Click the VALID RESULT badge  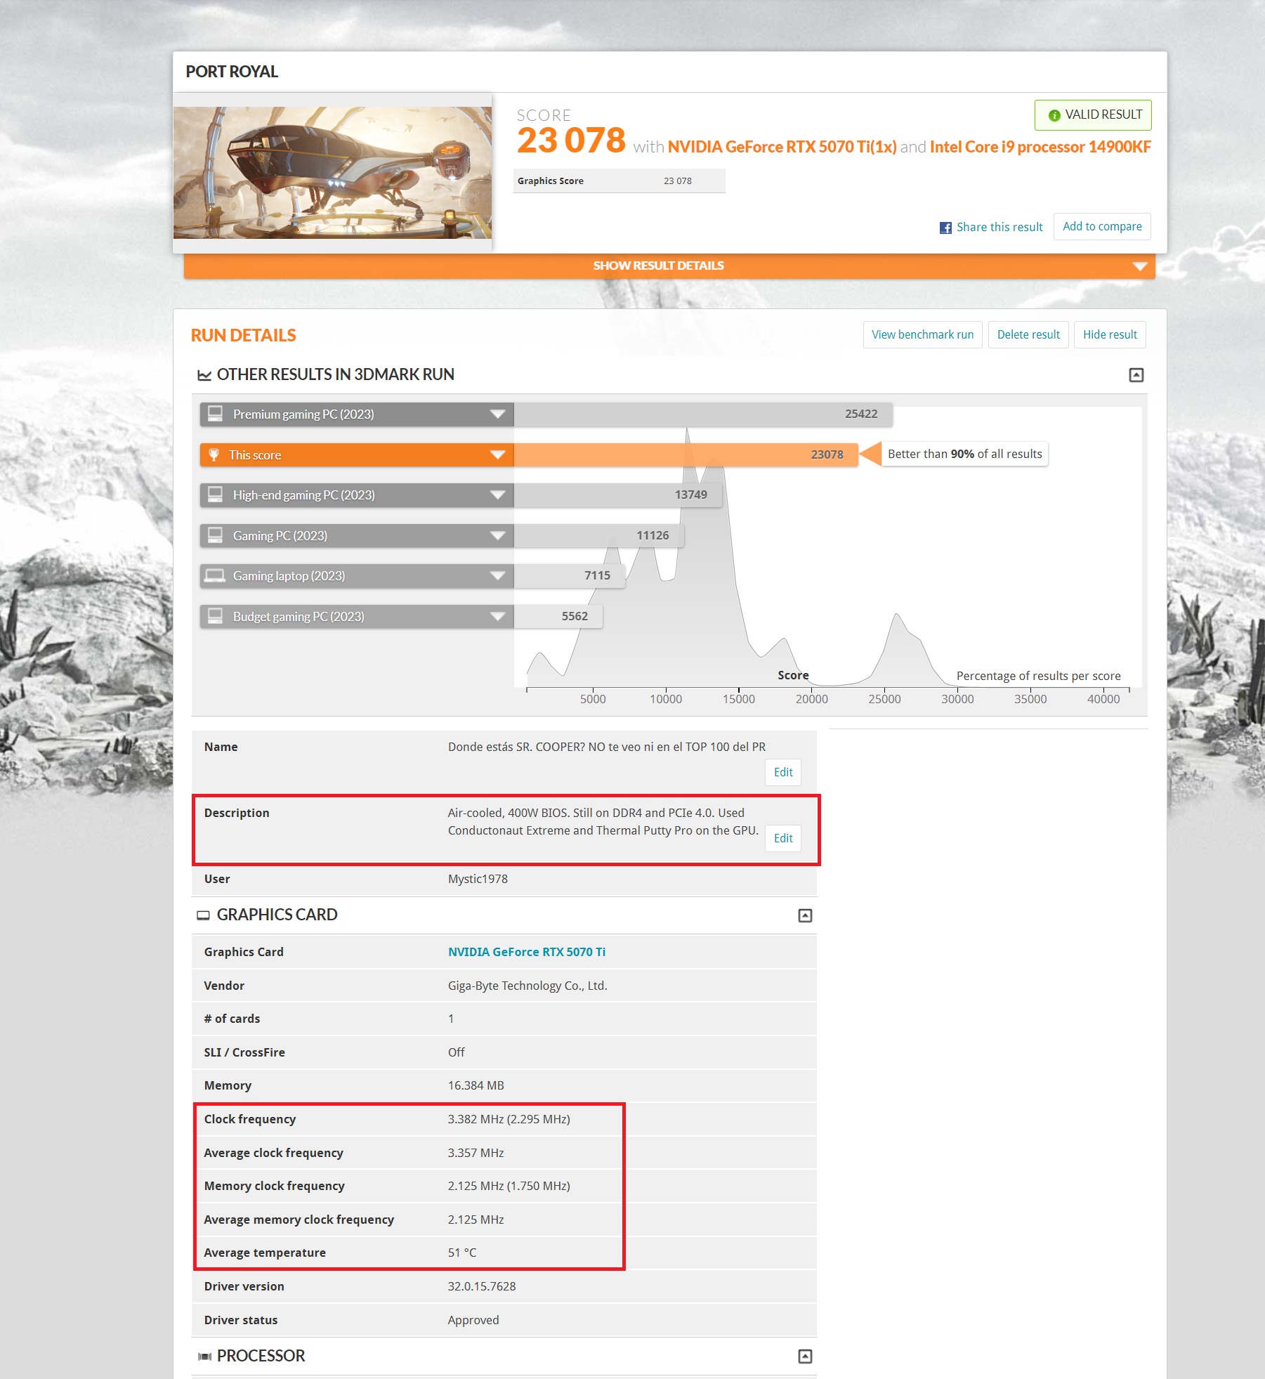pos(1093,115)
